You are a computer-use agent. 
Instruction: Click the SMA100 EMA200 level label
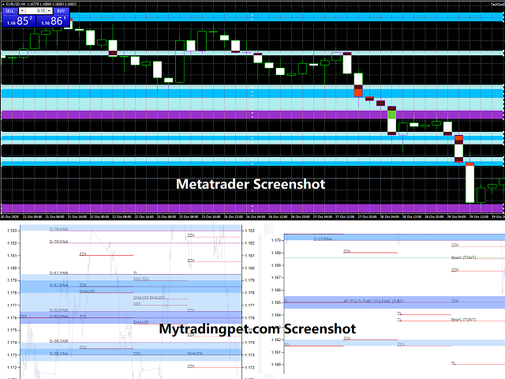[149, 298]
